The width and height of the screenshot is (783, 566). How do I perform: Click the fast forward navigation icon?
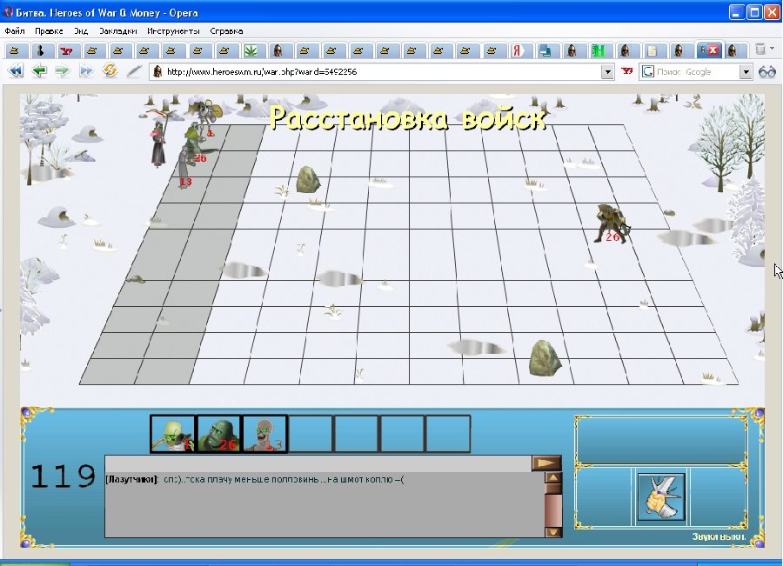tap(86, 71)
